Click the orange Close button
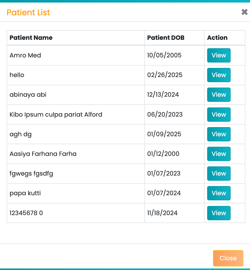The height and width of the screenshot is (270, 250). click(x=228, y=258)
